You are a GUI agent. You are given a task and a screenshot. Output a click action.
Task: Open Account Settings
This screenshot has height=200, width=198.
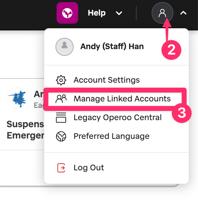click(106, 80)
